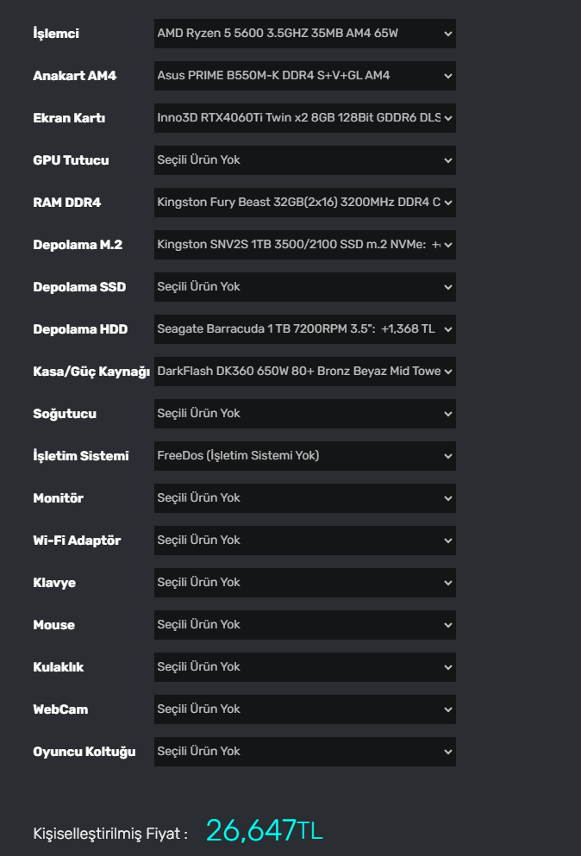This screenshot has width=581, height=856.
Task: Click the Kişiselleştirilmiş Fiyat label
Action: [109, 834]
